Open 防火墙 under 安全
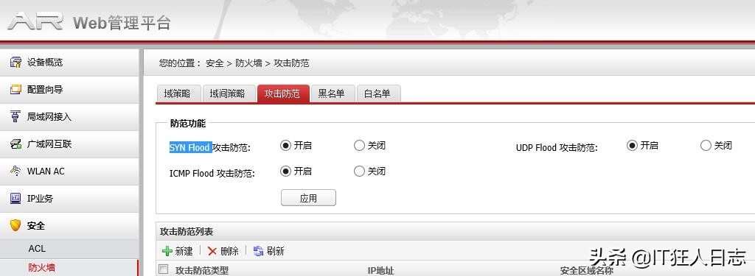Image resolution: width=755 pixels, height=276 pixels. coord(69,267)
